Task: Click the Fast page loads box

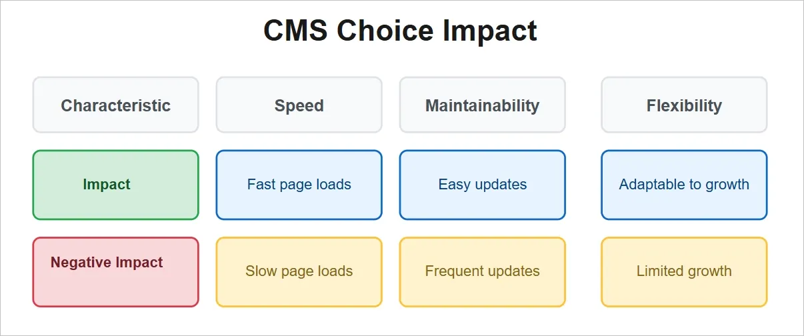Action: 299,185
